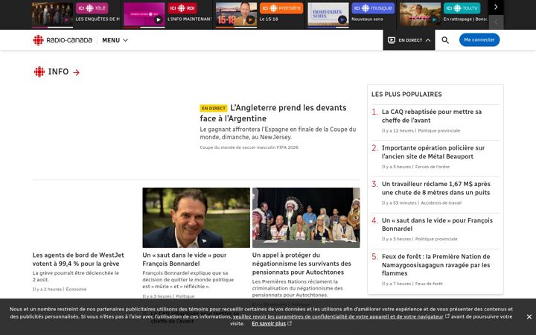Click the Forces de l'ordre tag

tap(432, 167)
